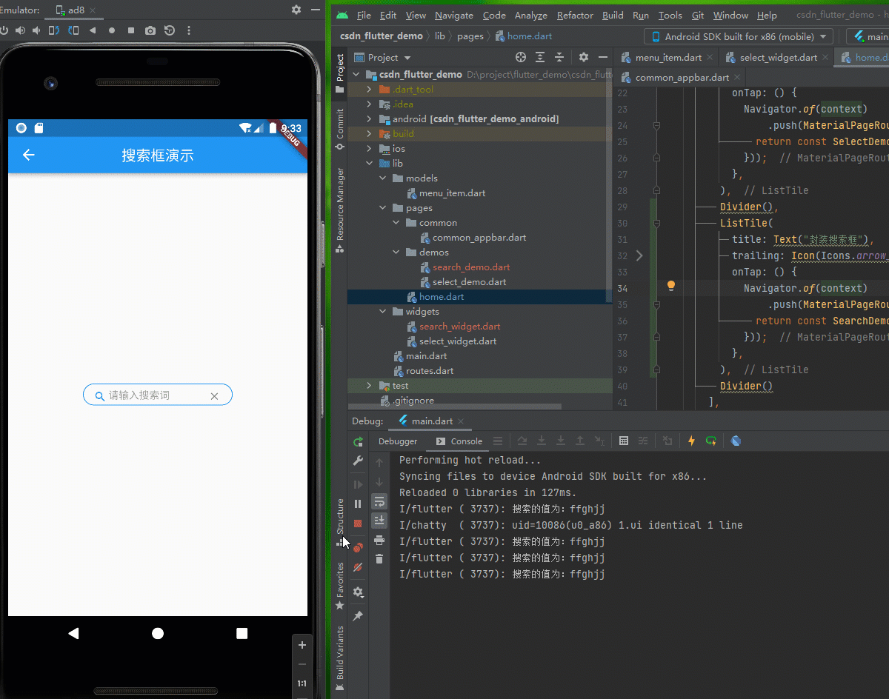Raise volume with the emulator volume up icon
Viewport: 889px width, 699px height.
(20, 30)
